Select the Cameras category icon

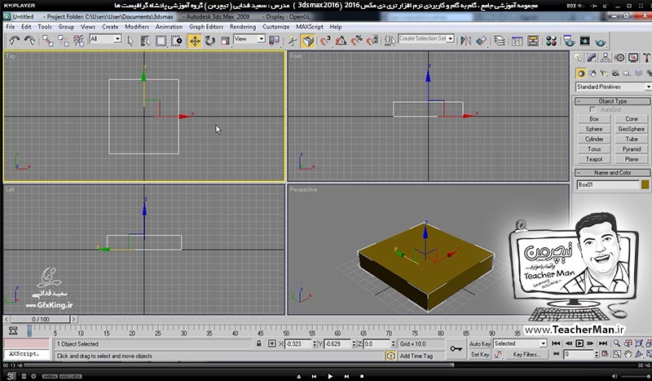(x=615, y=73)
